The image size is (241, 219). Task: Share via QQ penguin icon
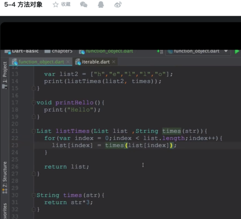pyautogui.click(x=101, y=4)
